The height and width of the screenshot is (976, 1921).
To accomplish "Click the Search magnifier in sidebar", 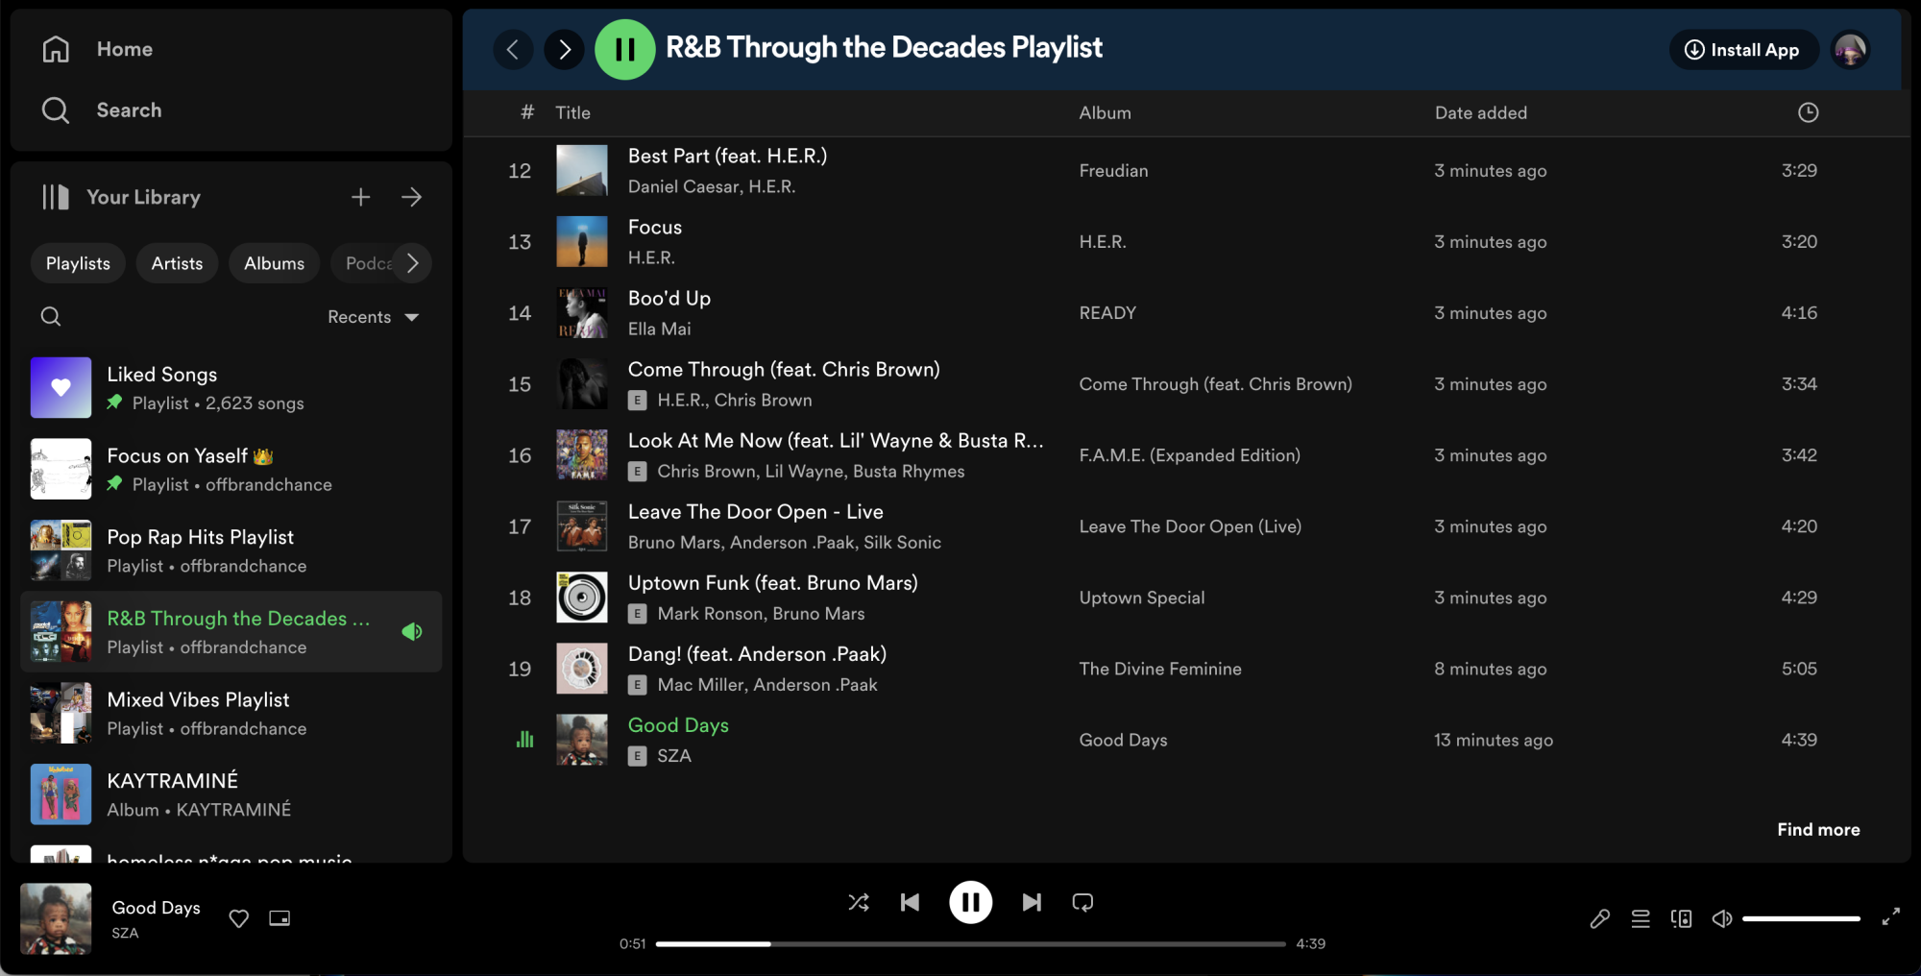I will coord(56,110).
